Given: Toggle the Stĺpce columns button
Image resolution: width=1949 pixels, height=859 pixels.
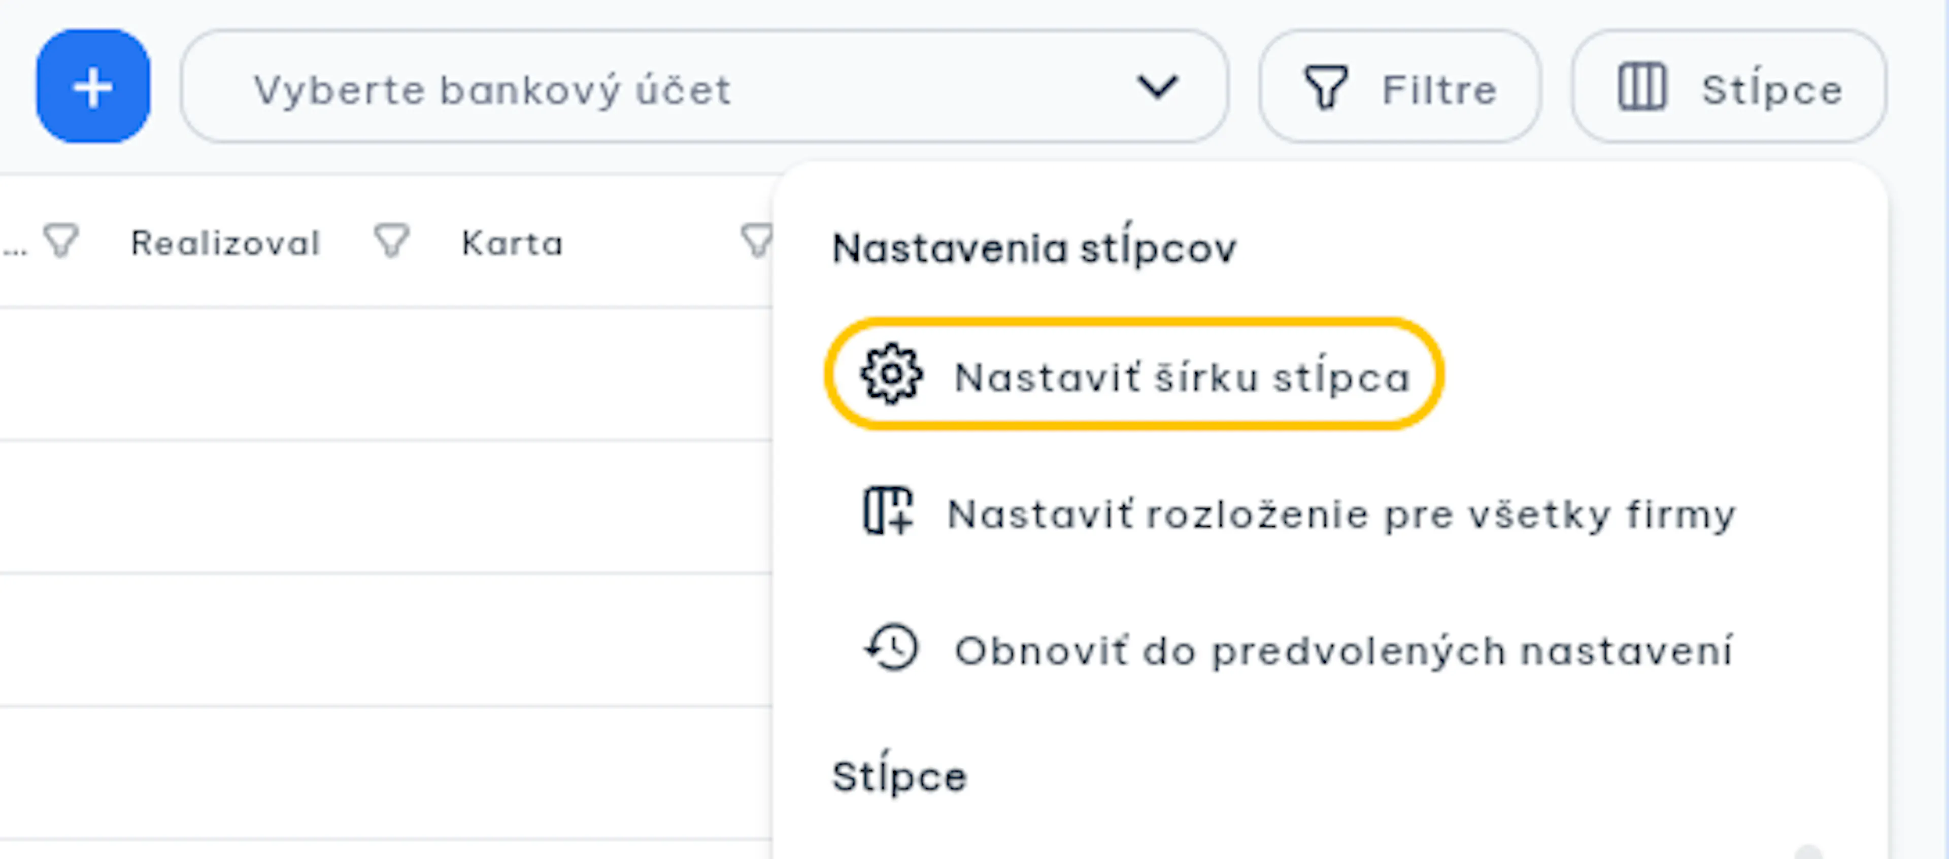Looking at the screenshot, I should pyautogui.click(x=1729, y=86).
